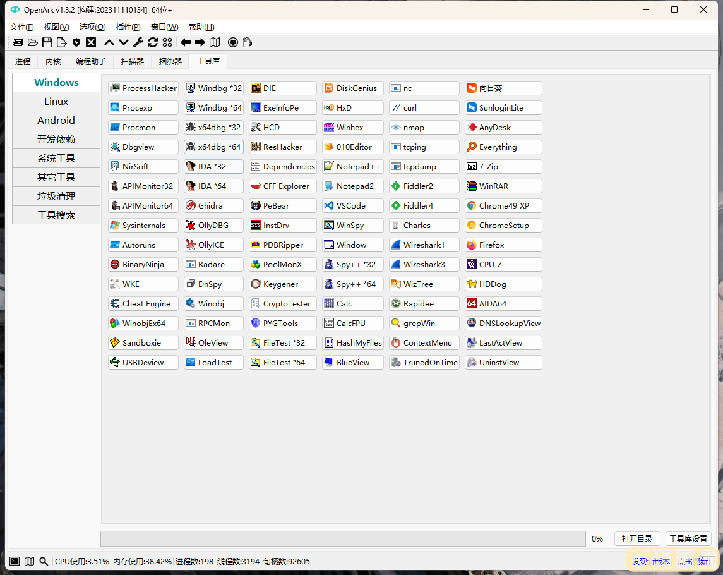Click the right arrow forward icon

(200, 42)
